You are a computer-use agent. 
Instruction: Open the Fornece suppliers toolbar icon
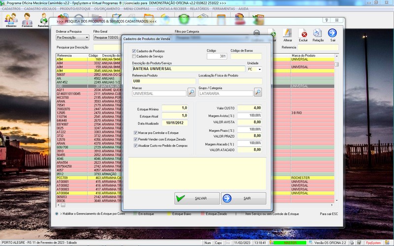point(27,20)
